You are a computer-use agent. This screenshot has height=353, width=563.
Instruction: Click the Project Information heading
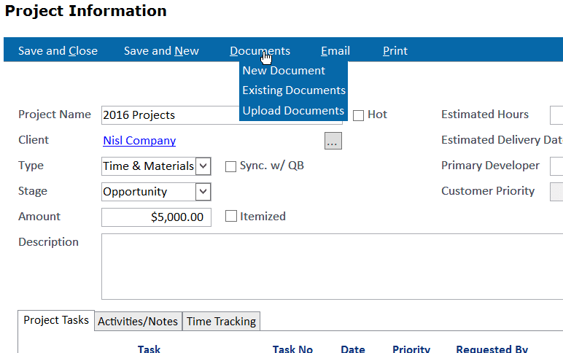[x=86, y=11]
